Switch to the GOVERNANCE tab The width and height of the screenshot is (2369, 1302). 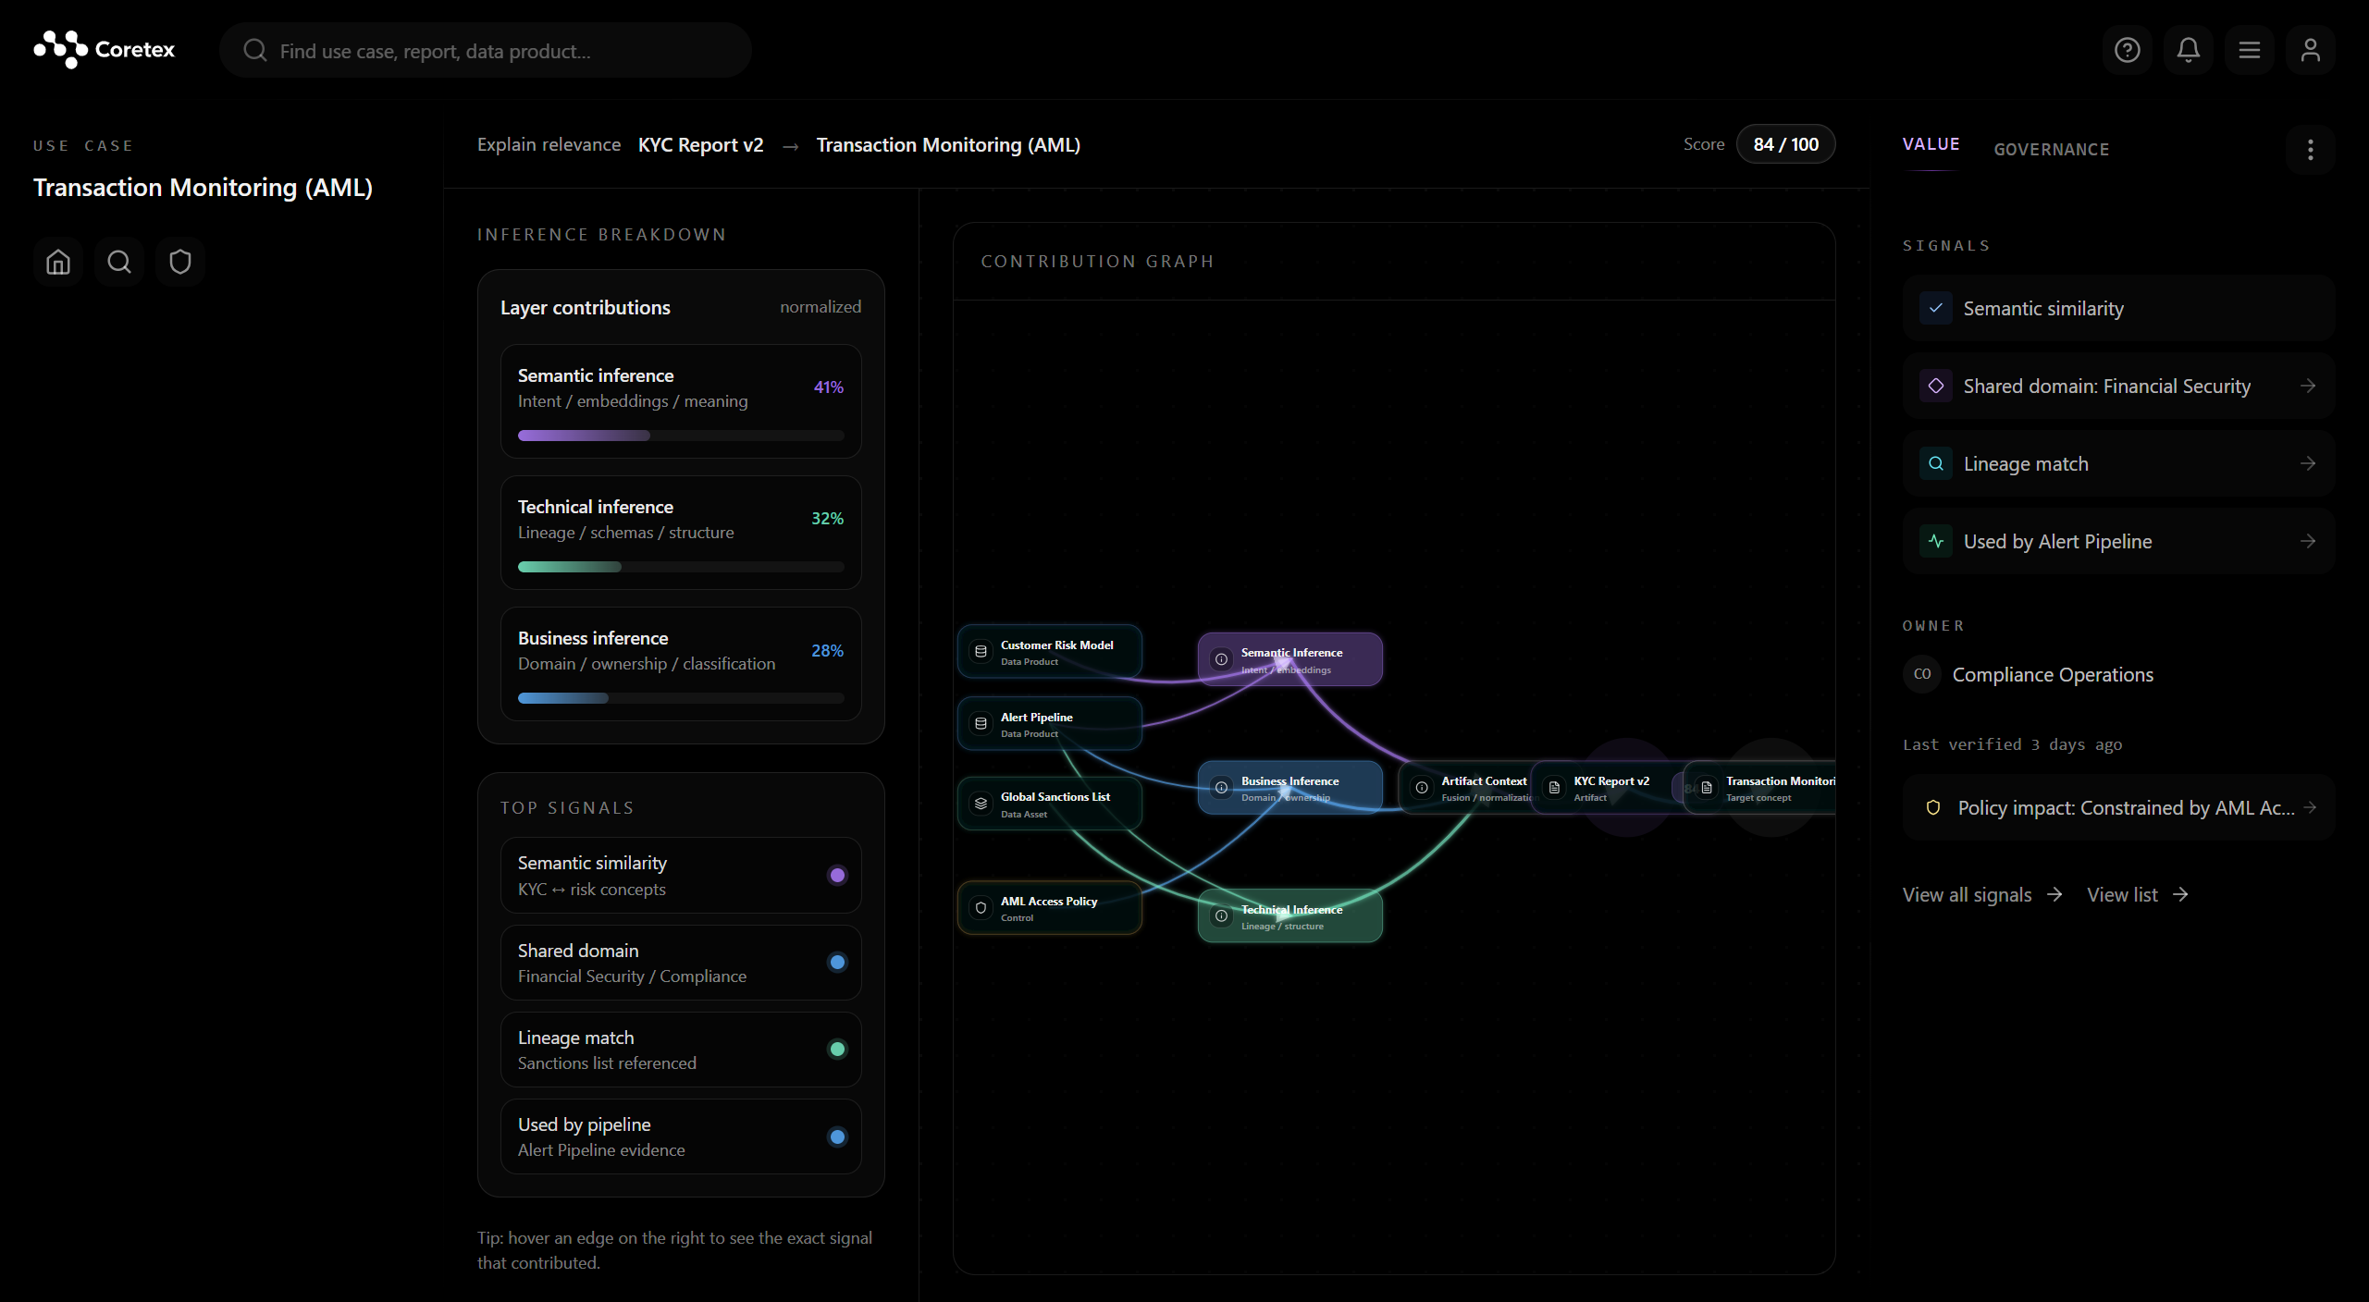coord(2052,149)
